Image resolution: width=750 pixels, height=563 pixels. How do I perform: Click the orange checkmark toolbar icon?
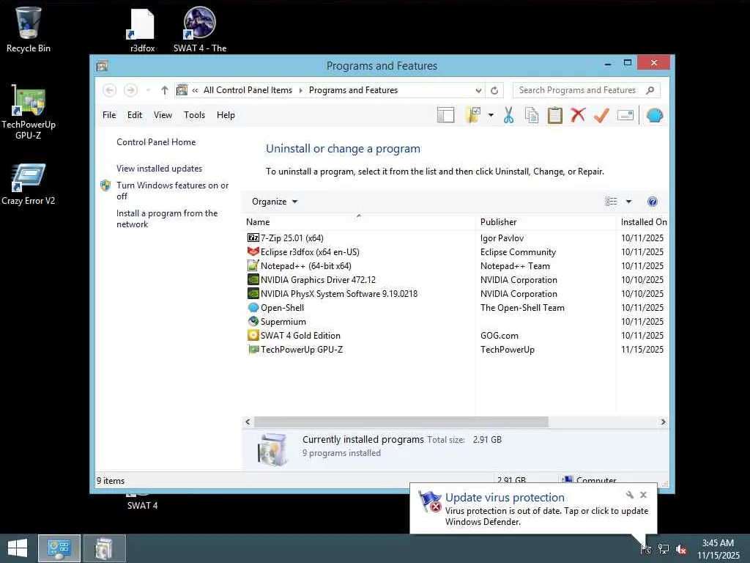click(x=601, y=115)
